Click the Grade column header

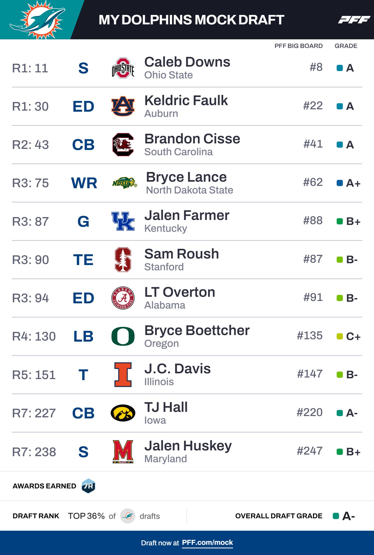pos(346,46)
